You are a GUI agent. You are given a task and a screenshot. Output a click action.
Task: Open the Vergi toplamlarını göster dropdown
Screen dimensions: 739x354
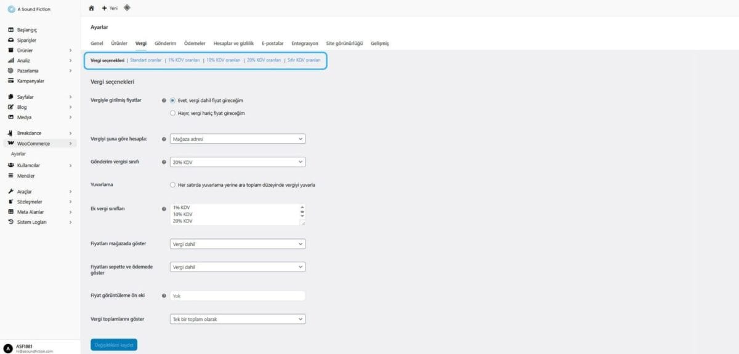pos(237,319)
